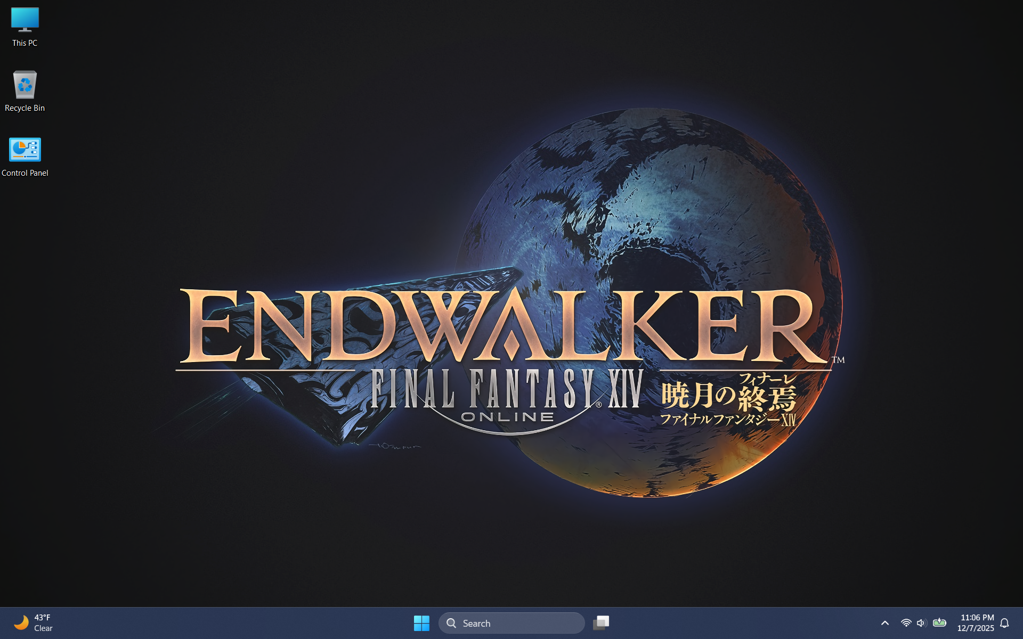Click the crescent moon weather icon
The image size is (1023, 639).
[21, 622]
